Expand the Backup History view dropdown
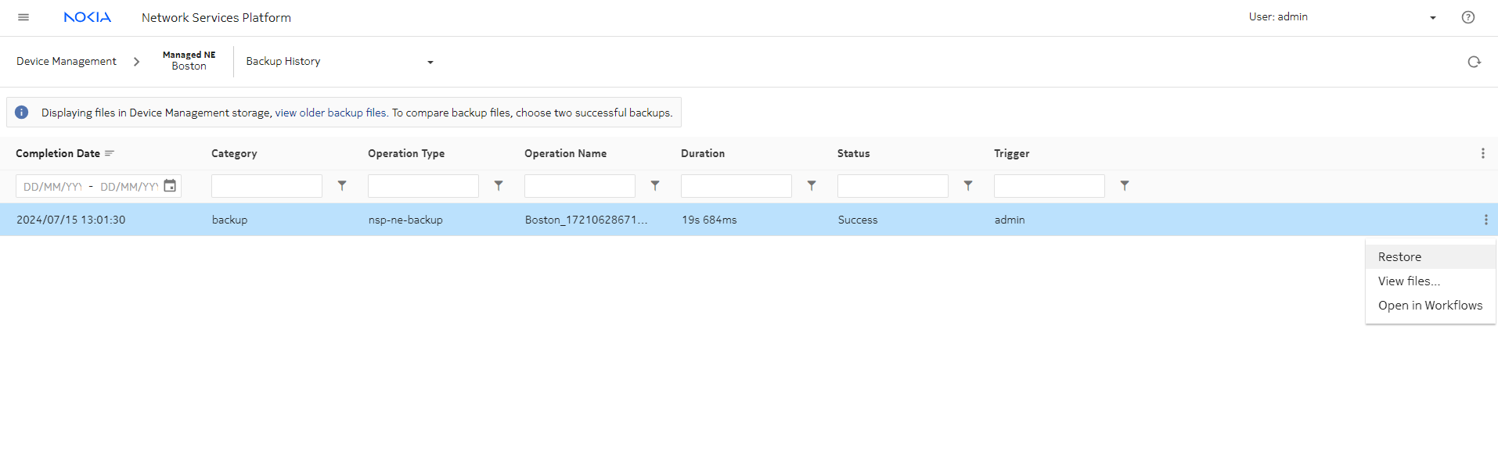This screenshot has height=476, width=1498. pyautogui.click(x=430, y=63)
